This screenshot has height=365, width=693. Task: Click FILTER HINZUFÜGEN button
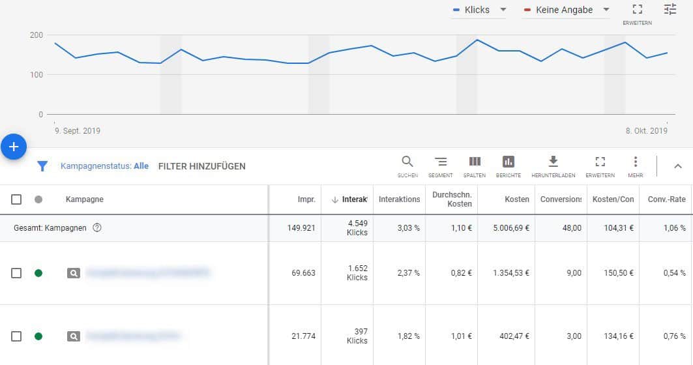click(202, 166)
